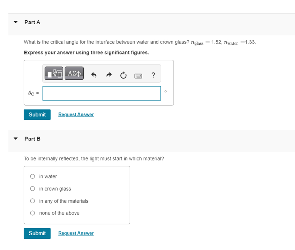Open Request Answer for Part B
Image resolution: width=295 pixels, height=250 pixels.
[76, 233]
